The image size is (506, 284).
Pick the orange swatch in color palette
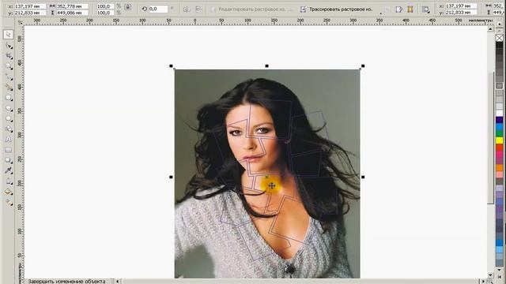(499, 168)
